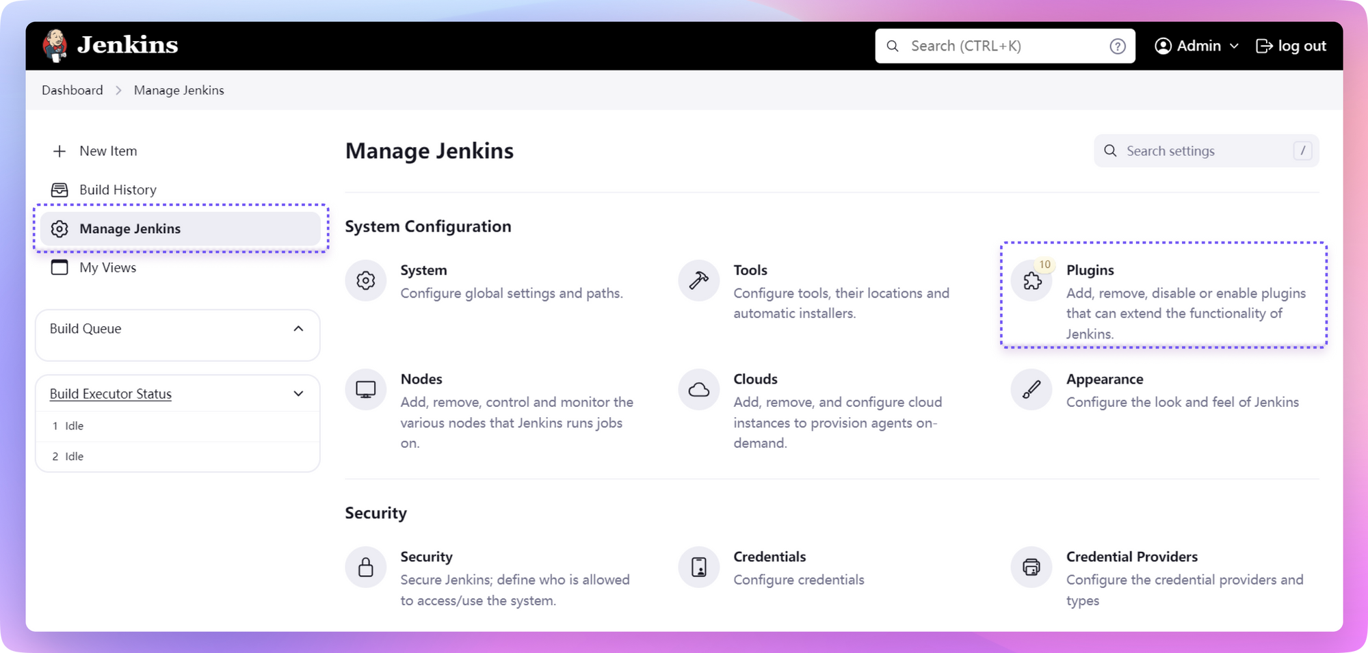The image size is (1368, 653).
Task: Click the Jenkins title text in header
Action: click(128, 45)
